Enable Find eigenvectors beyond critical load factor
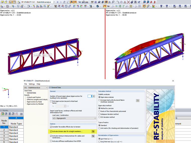The height and width of the screenshot is (143, 191). pos(51,101)
